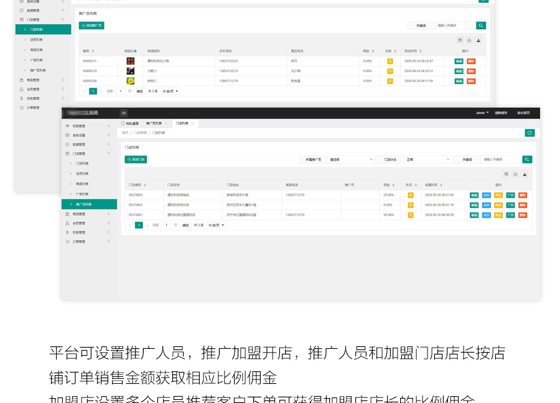This screenshot has height=403, width=560.
Task: Click the green refresh icon in front window
Action: pos(530,132)
